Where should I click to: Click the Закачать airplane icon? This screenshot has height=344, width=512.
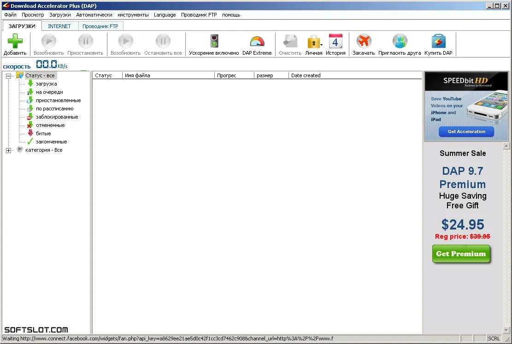tap(364, 41)
